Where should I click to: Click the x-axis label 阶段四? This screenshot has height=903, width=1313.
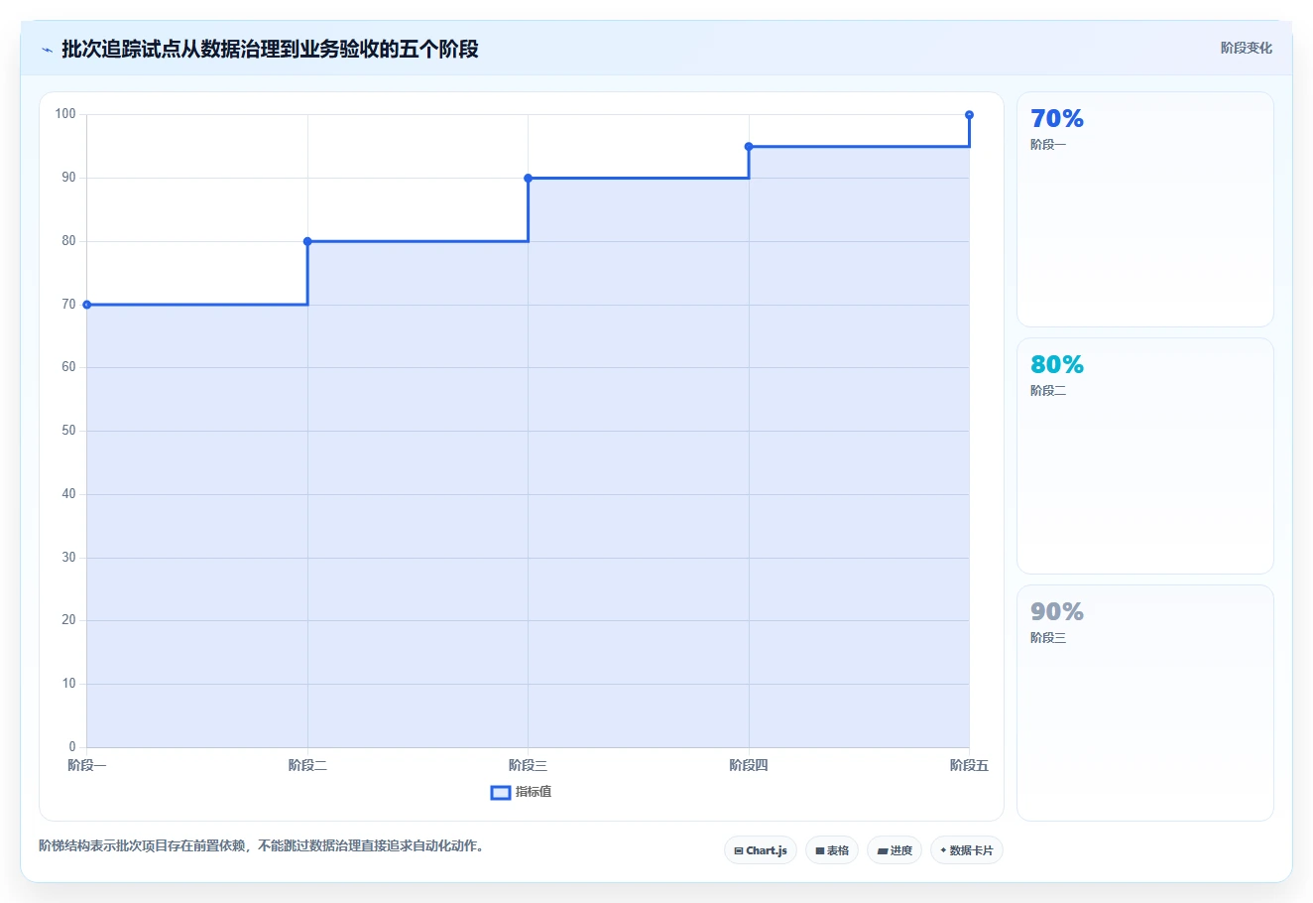coord(749,765)
